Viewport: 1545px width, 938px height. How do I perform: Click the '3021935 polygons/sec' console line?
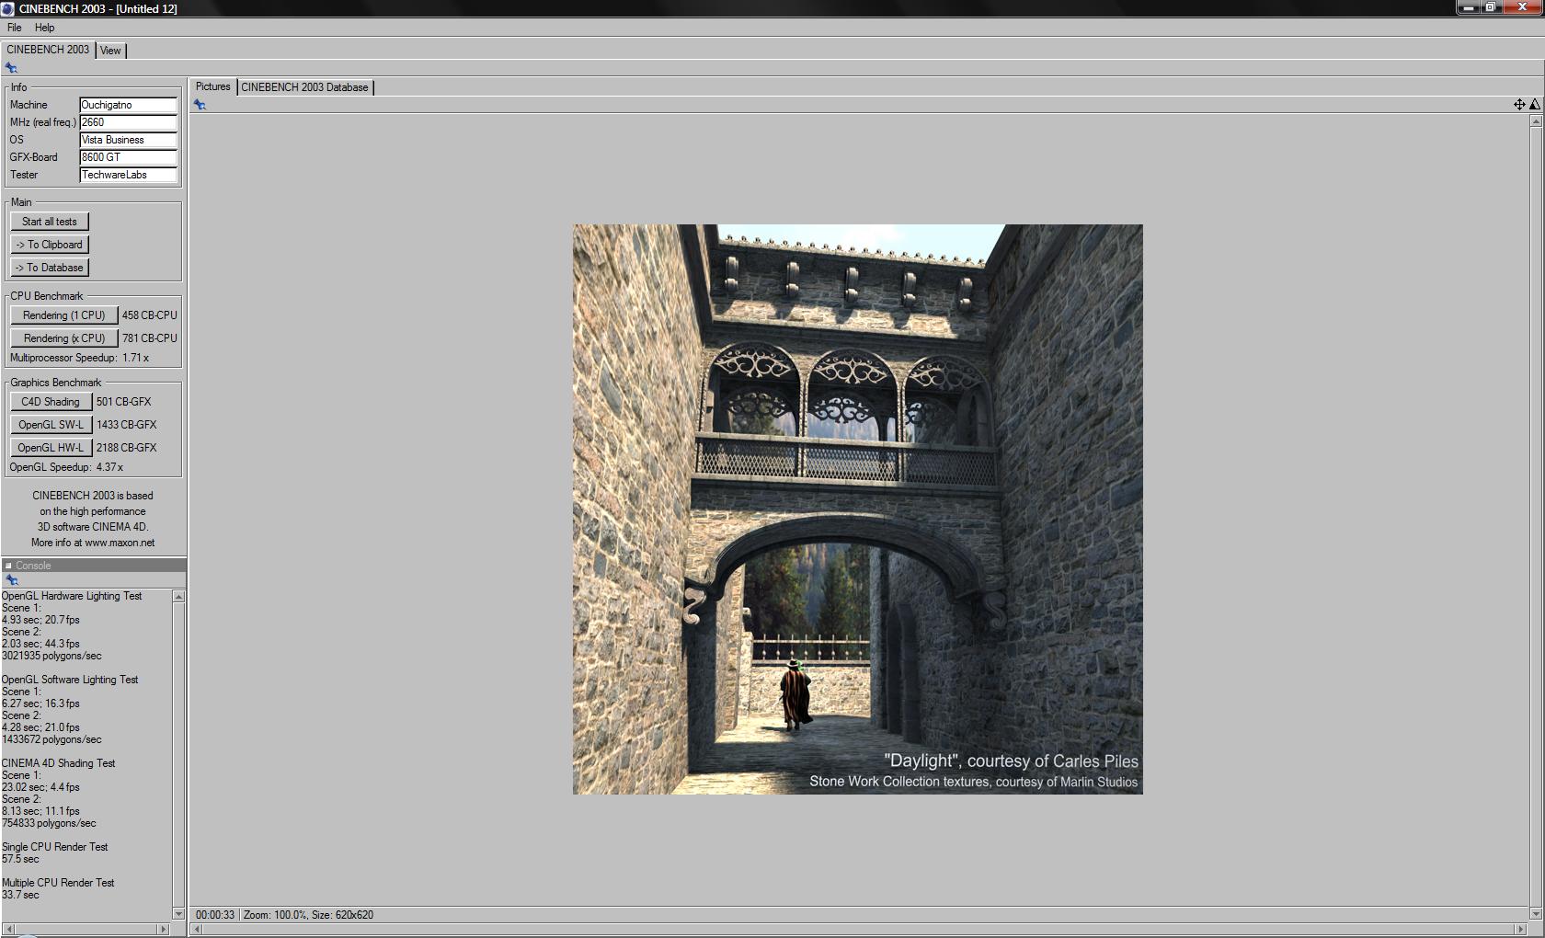click(x=51, y=656)
